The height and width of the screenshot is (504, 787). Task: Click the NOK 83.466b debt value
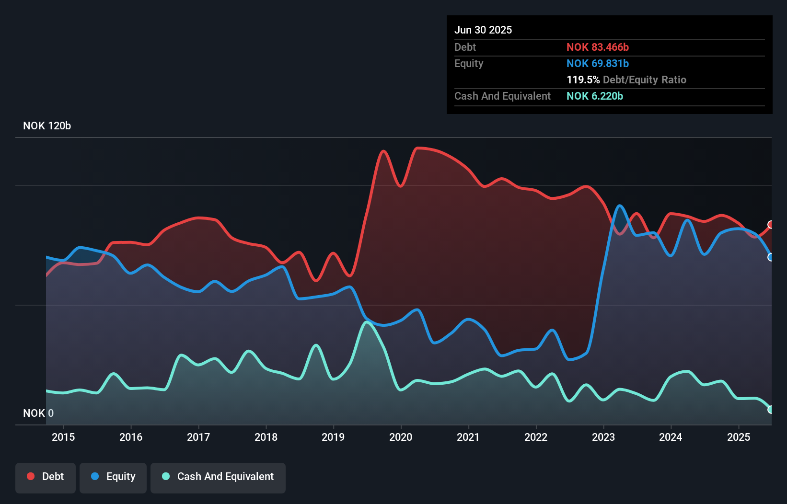pos(597,47)
